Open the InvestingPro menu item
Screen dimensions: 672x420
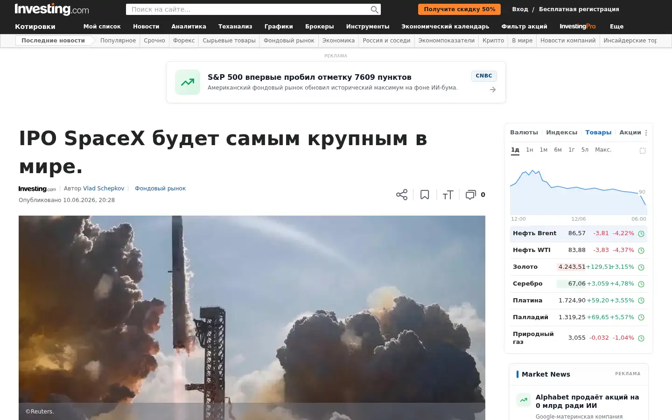click(x=578, y=27)
